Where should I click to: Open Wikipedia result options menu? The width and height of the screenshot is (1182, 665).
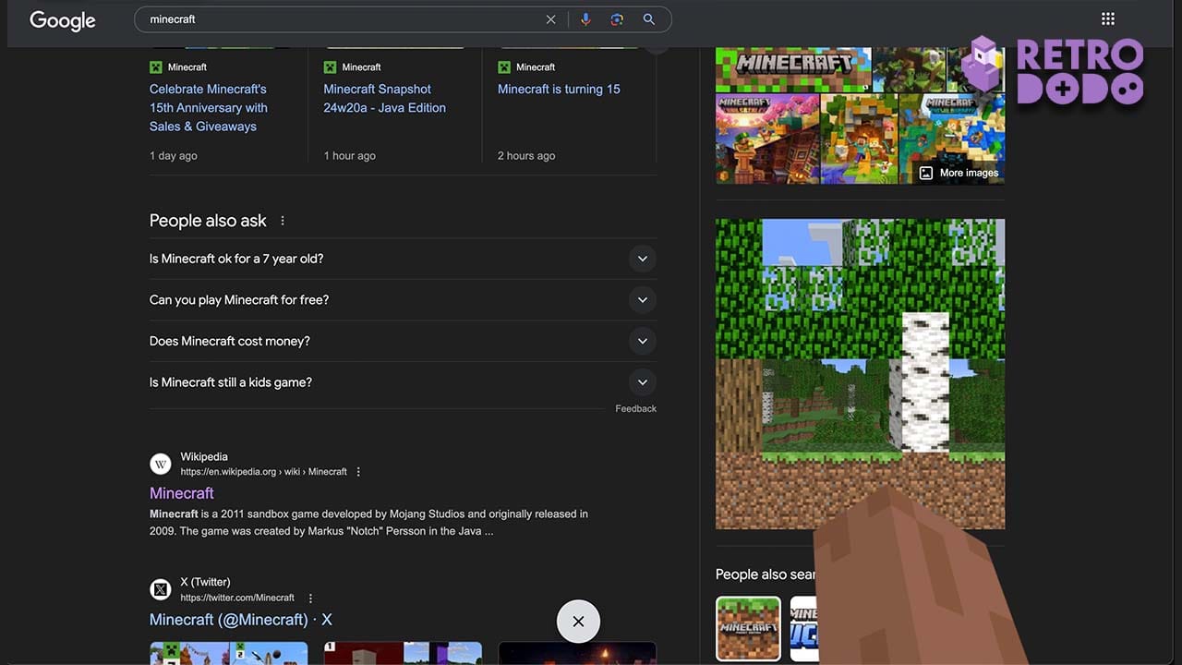click(358, 472)
